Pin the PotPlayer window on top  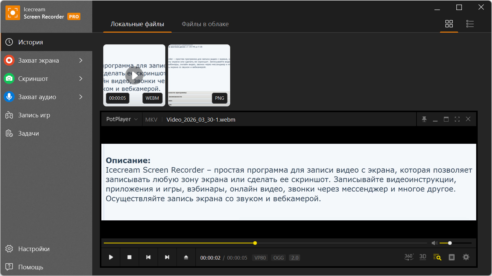coord(424,119)
